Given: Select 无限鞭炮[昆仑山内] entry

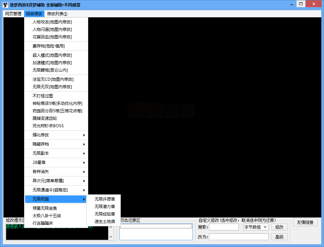Looking at the screenshot, I should [x=56, y=70].
